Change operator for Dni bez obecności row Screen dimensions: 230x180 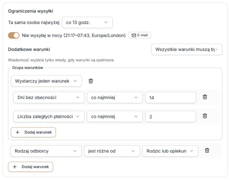tap(115, 97)
